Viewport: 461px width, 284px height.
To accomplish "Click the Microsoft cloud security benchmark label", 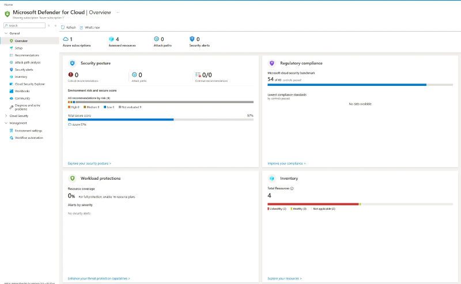I will (291, 73).
